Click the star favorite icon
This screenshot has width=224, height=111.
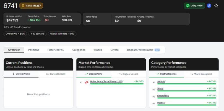click(x=216, y=6)
